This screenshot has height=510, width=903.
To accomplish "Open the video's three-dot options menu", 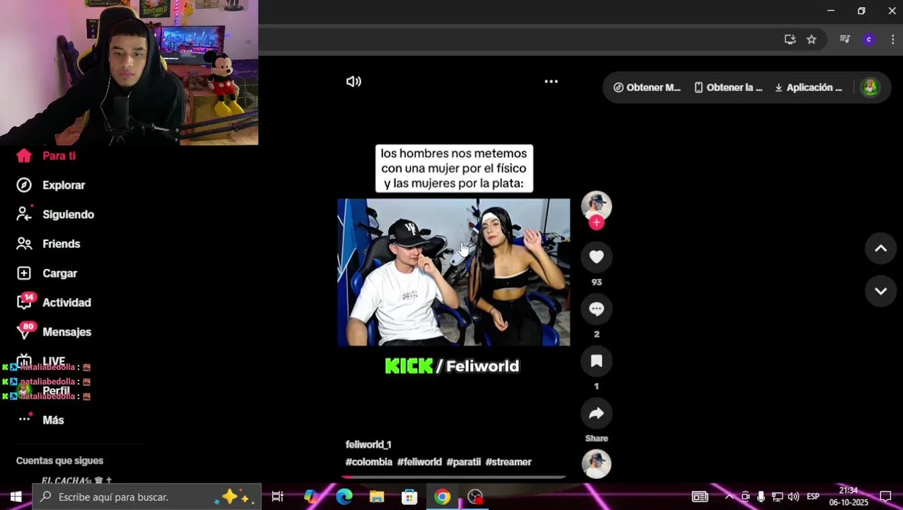I will coord(551,81).
